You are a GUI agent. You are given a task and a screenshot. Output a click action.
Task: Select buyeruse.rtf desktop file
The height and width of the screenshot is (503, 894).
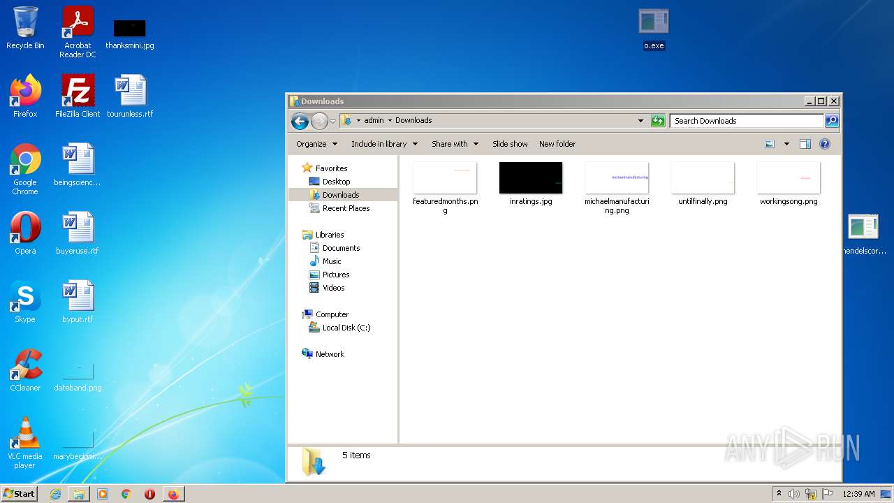(x=78, y=233)
